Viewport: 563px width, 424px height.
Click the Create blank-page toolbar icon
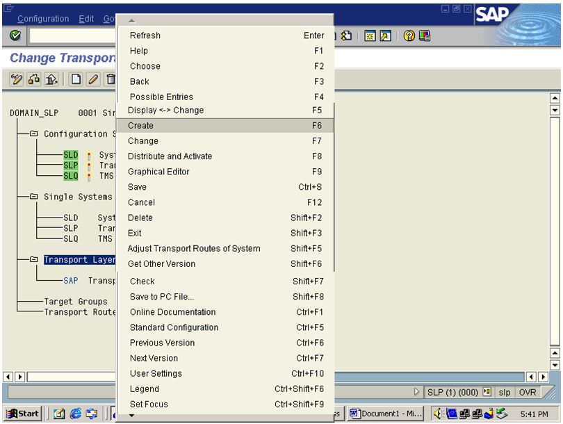pyautogui.click(x=77, y=79)
